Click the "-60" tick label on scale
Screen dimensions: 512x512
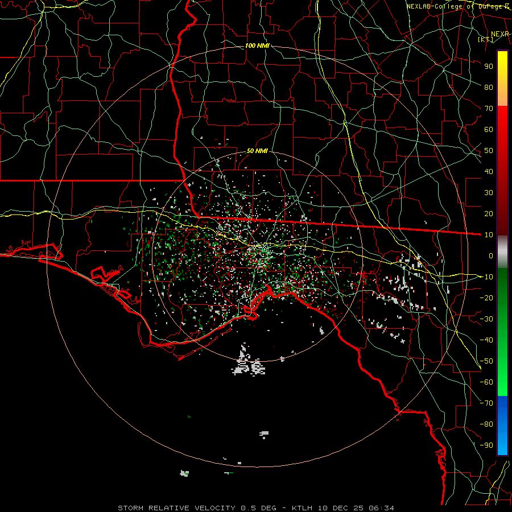[486, 382]
